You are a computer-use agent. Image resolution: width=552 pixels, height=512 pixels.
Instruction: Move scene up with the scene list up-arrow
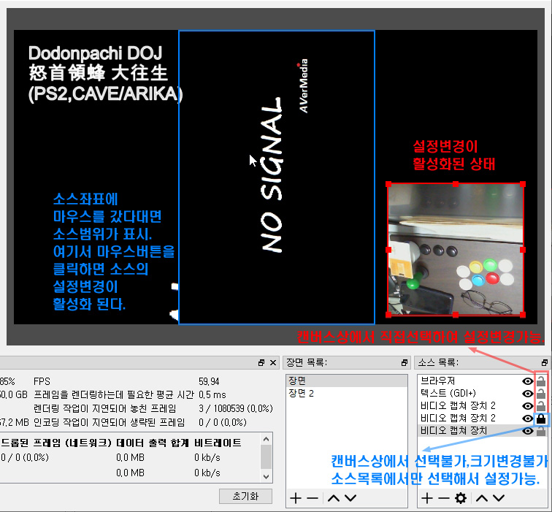334,498
